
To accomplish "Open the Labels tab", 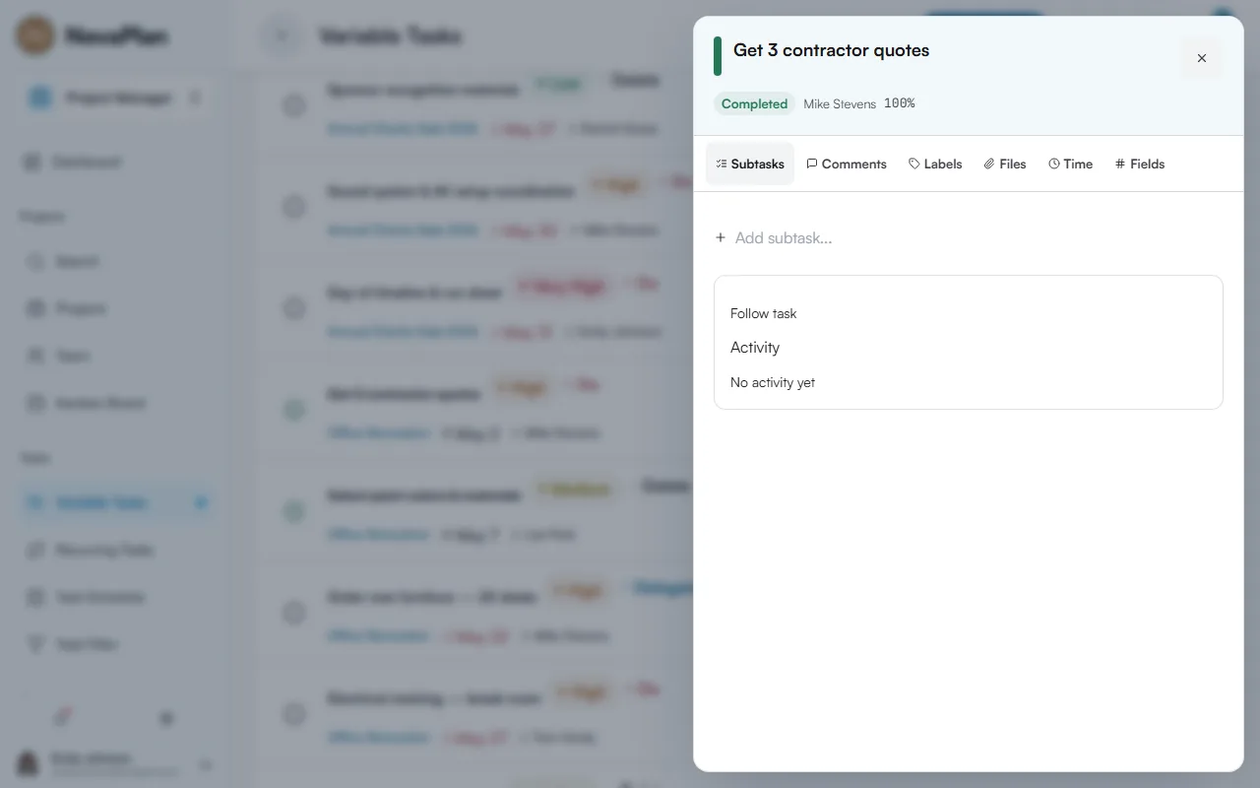I will [x=935, y=164].
